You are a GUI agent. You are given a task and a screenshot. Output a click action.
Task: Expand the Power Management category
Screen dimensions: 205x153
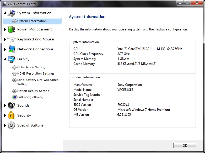click(5, 29)
